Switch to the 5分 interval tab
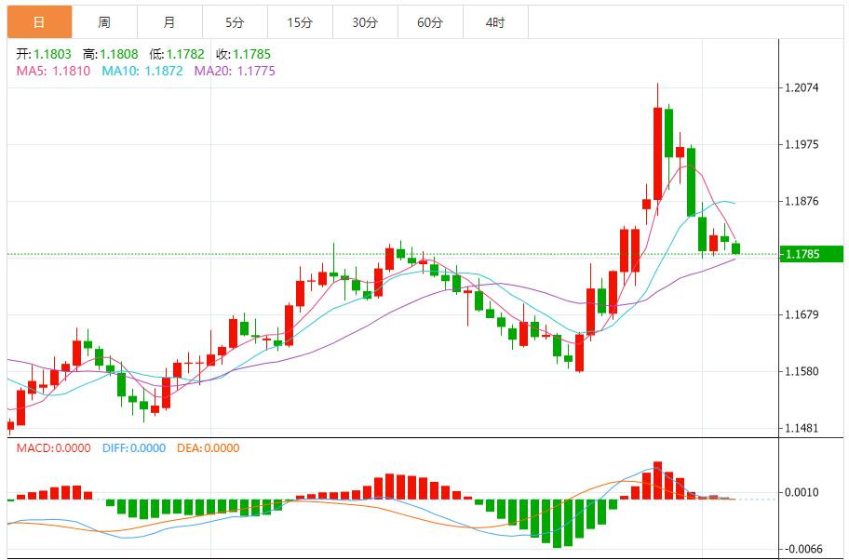Screen dimensions: 849x560 point(235,22)
